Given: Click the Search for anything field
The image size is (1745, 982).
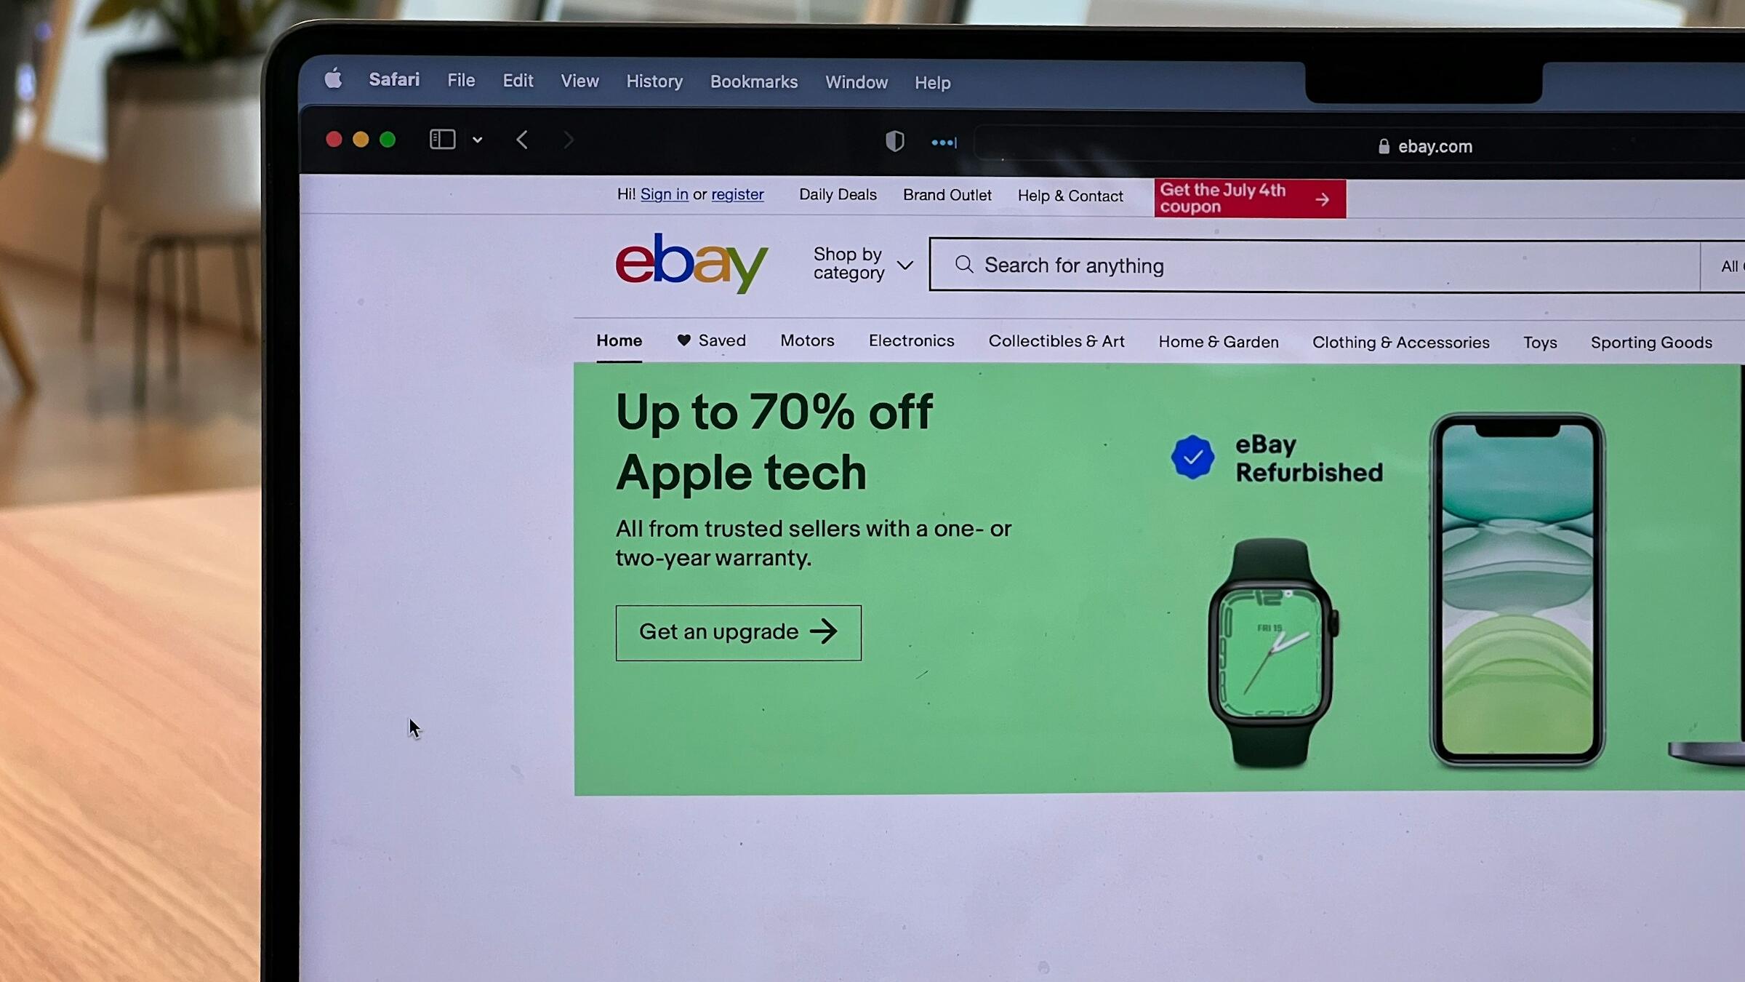Looking at the screenshot, I should [x=1315, y=266].
